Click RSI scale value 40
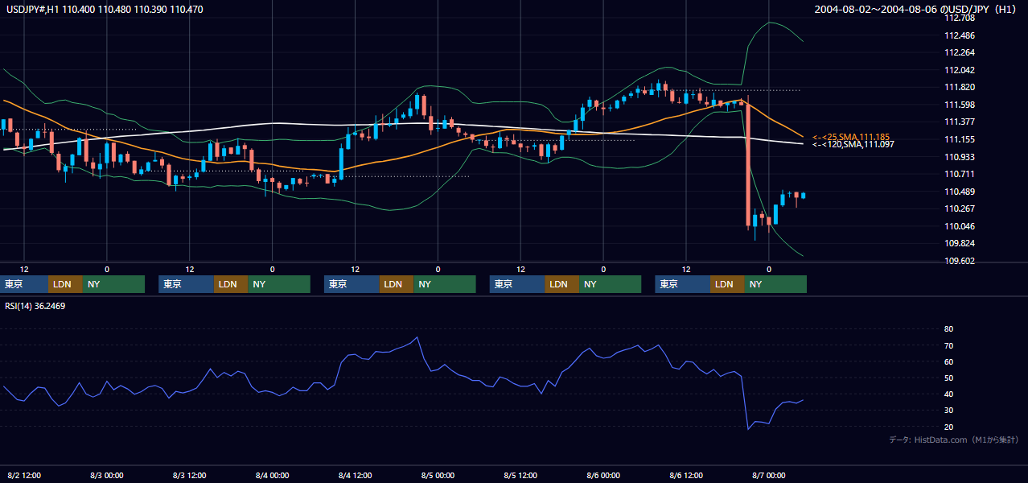Viewport: 1028px width, 483px height. pyautogui.click(x=949, y=394)
